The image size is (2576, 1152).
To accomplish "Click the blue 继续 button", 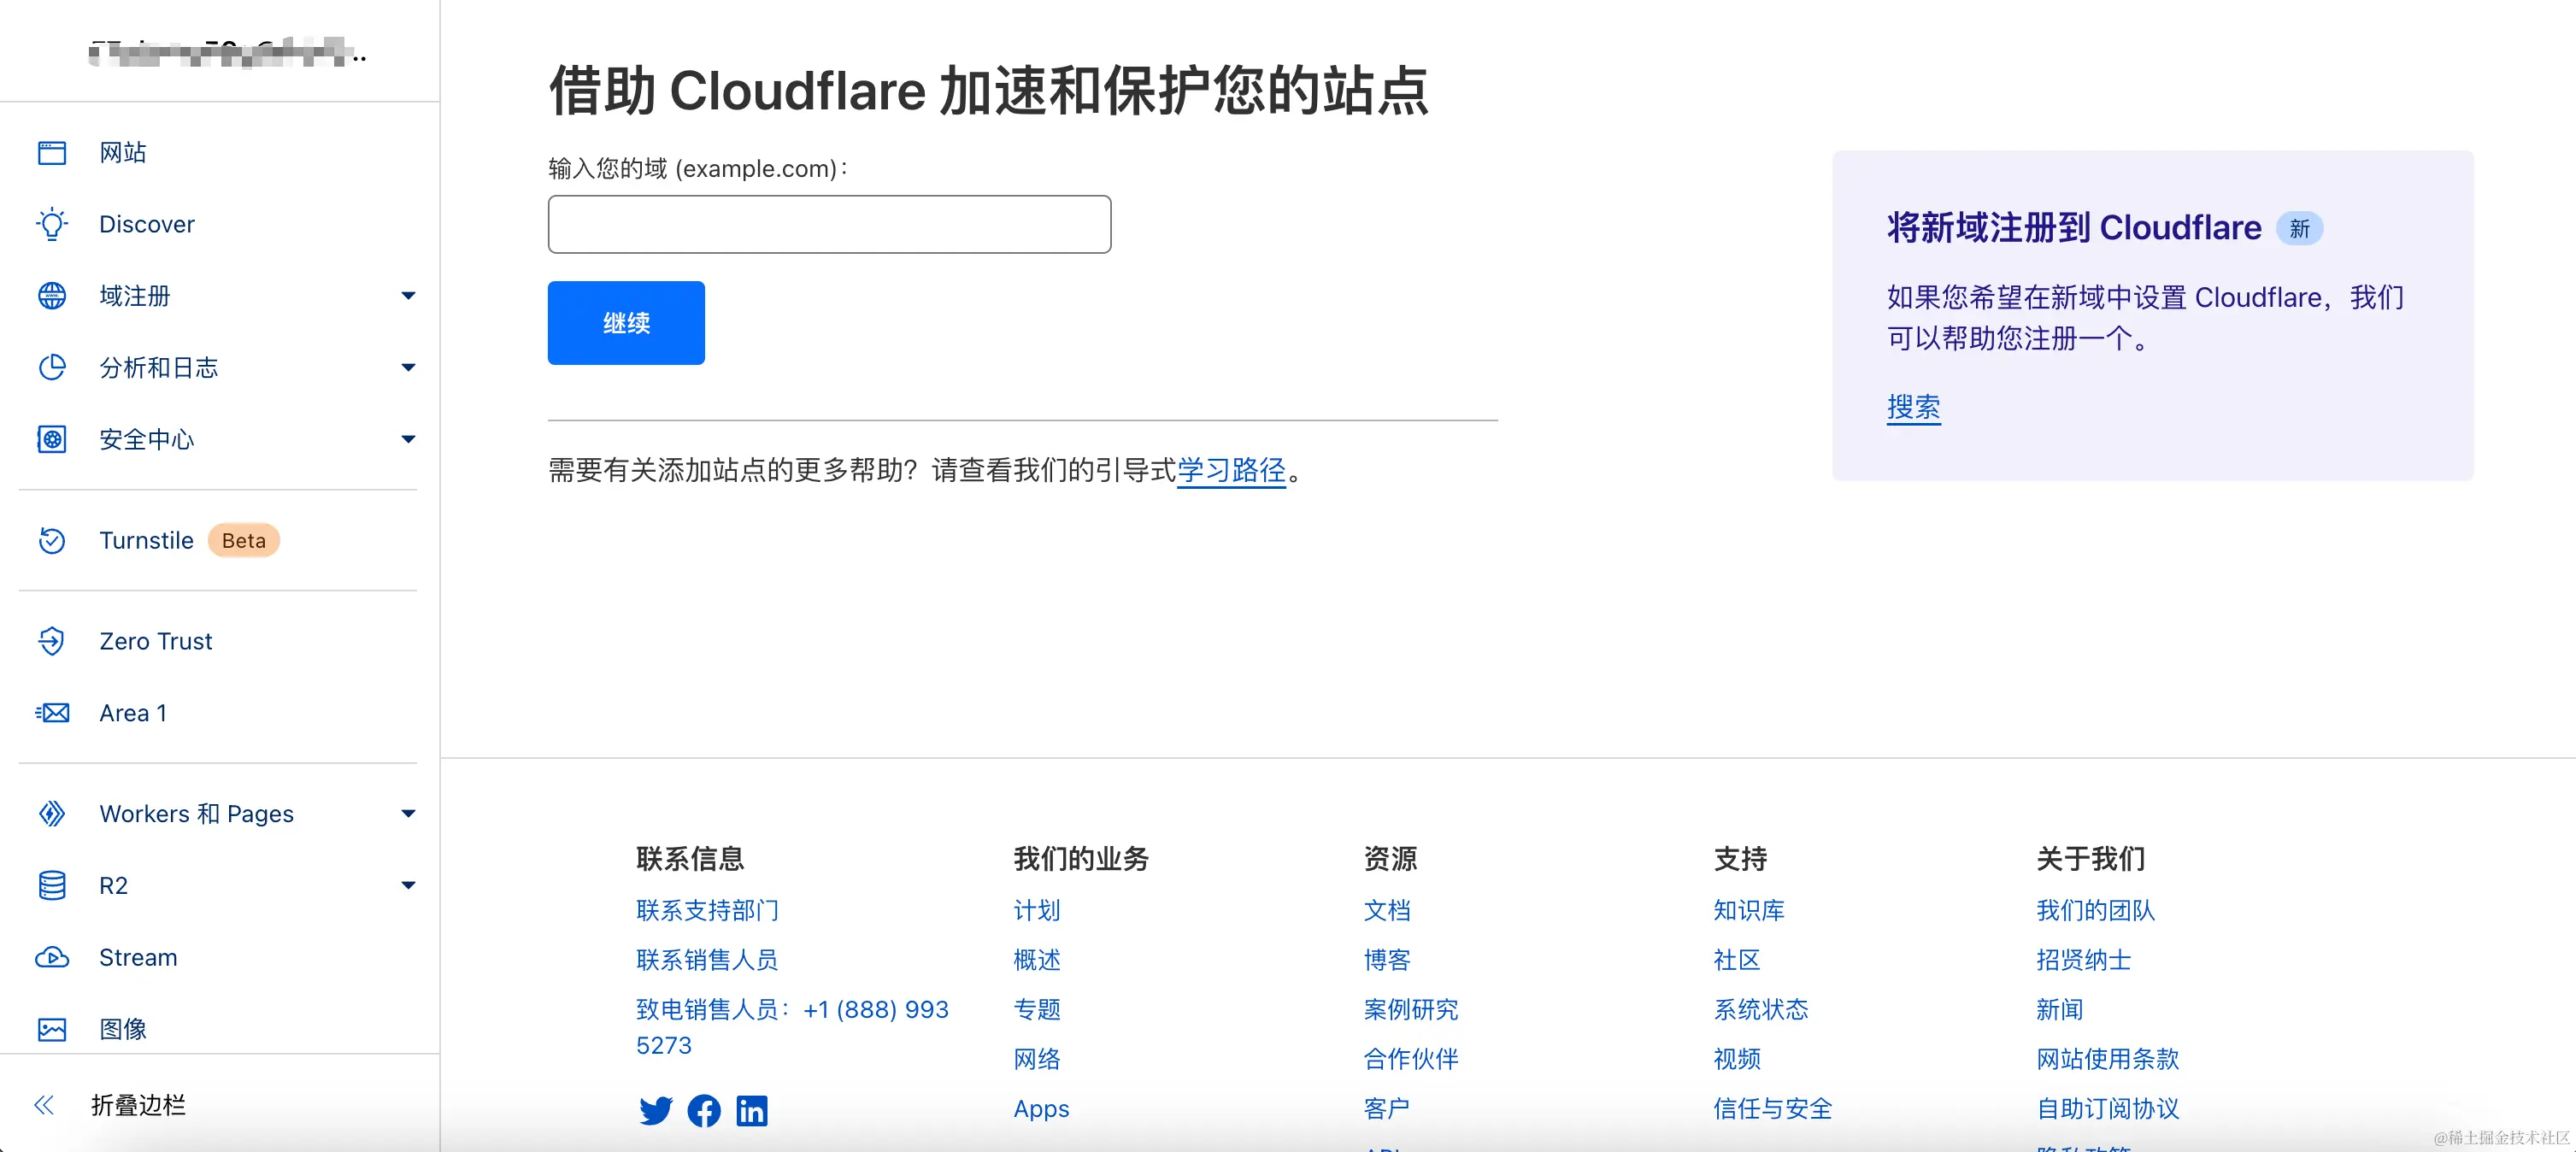I will point(626,323).
